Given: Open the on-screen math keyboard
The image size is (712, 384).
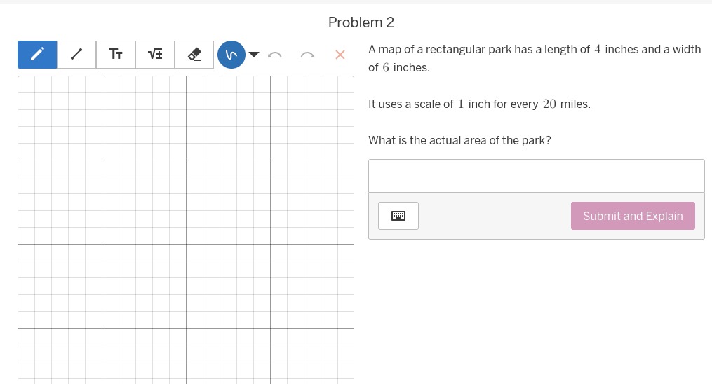Looking at the screenshot, I should (398, 216).
